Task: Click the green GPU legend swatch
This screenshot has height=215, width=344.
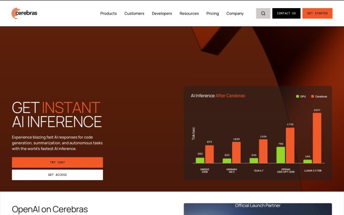Action: [298, 96]
